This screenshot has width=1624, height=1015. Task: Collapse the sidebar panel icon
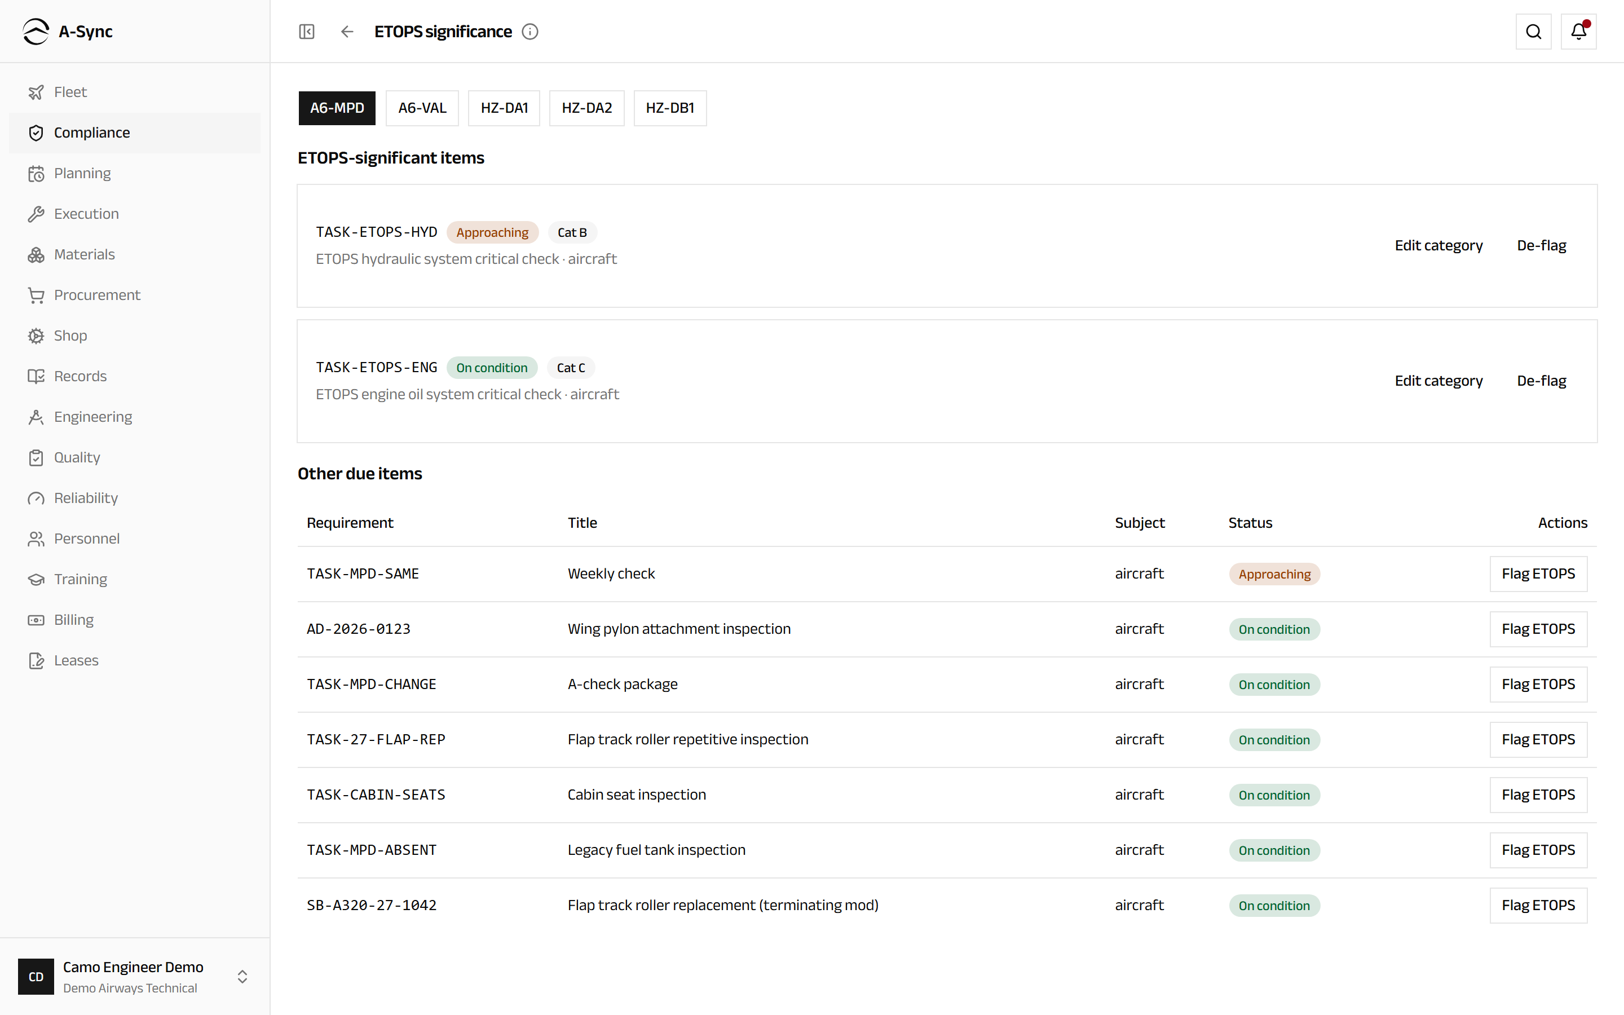pos(307,32)
